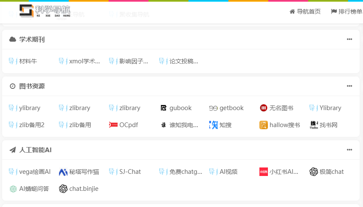Open the SJ-Chat link
The height and width of the screenshot is (207, 363).
pos(130,172)
